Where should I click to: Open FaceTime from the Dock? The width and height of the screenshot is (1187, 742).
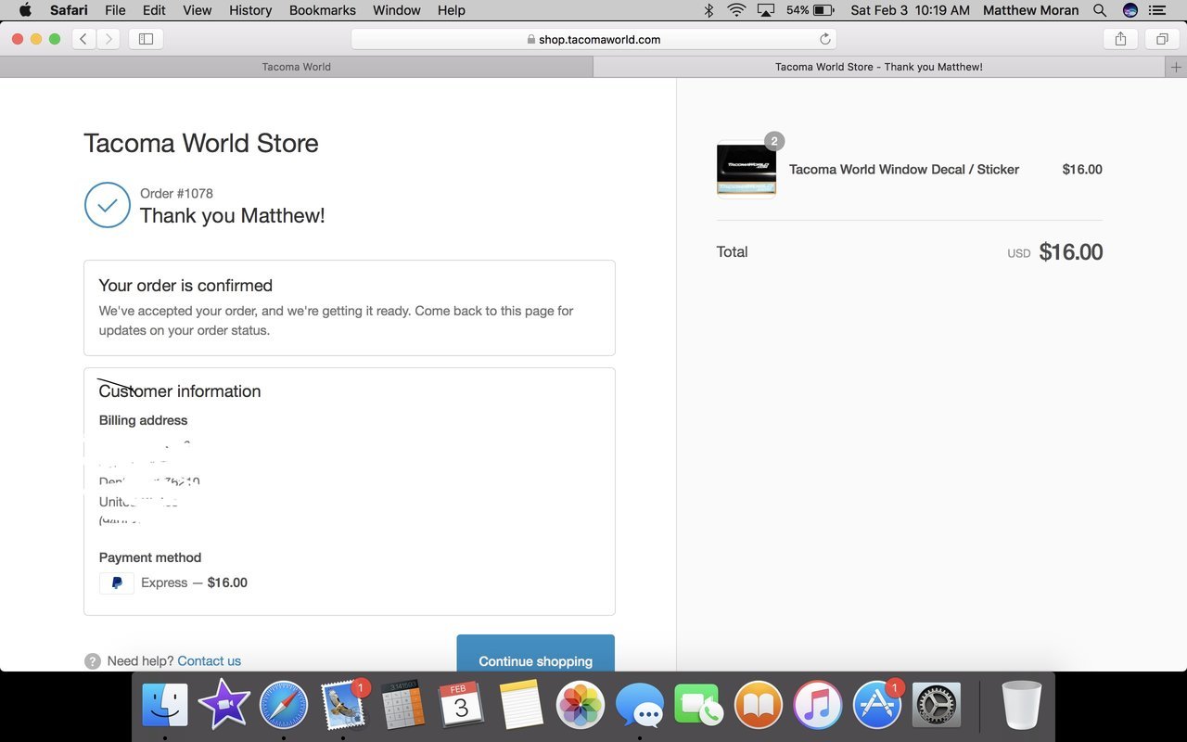(698, 705)
